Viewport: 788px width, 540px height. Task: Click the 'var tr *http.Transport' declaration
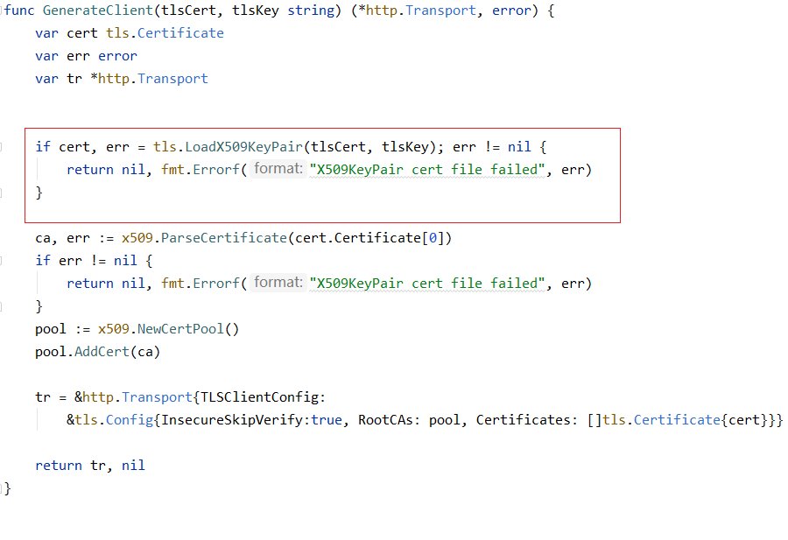point(122,79)
